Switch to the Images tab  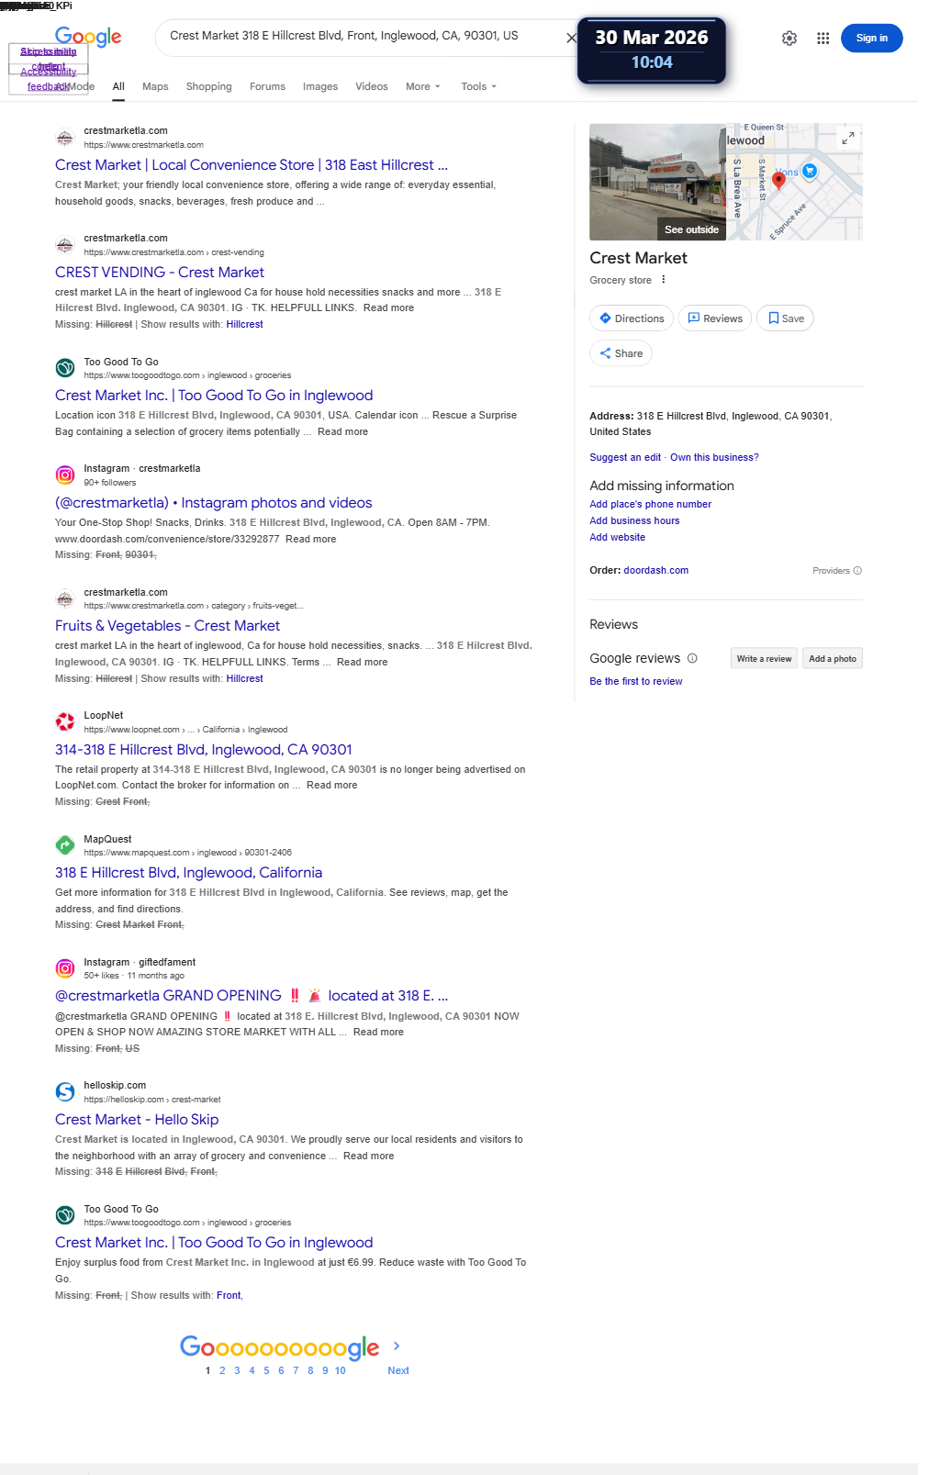(x=320, y=86)
